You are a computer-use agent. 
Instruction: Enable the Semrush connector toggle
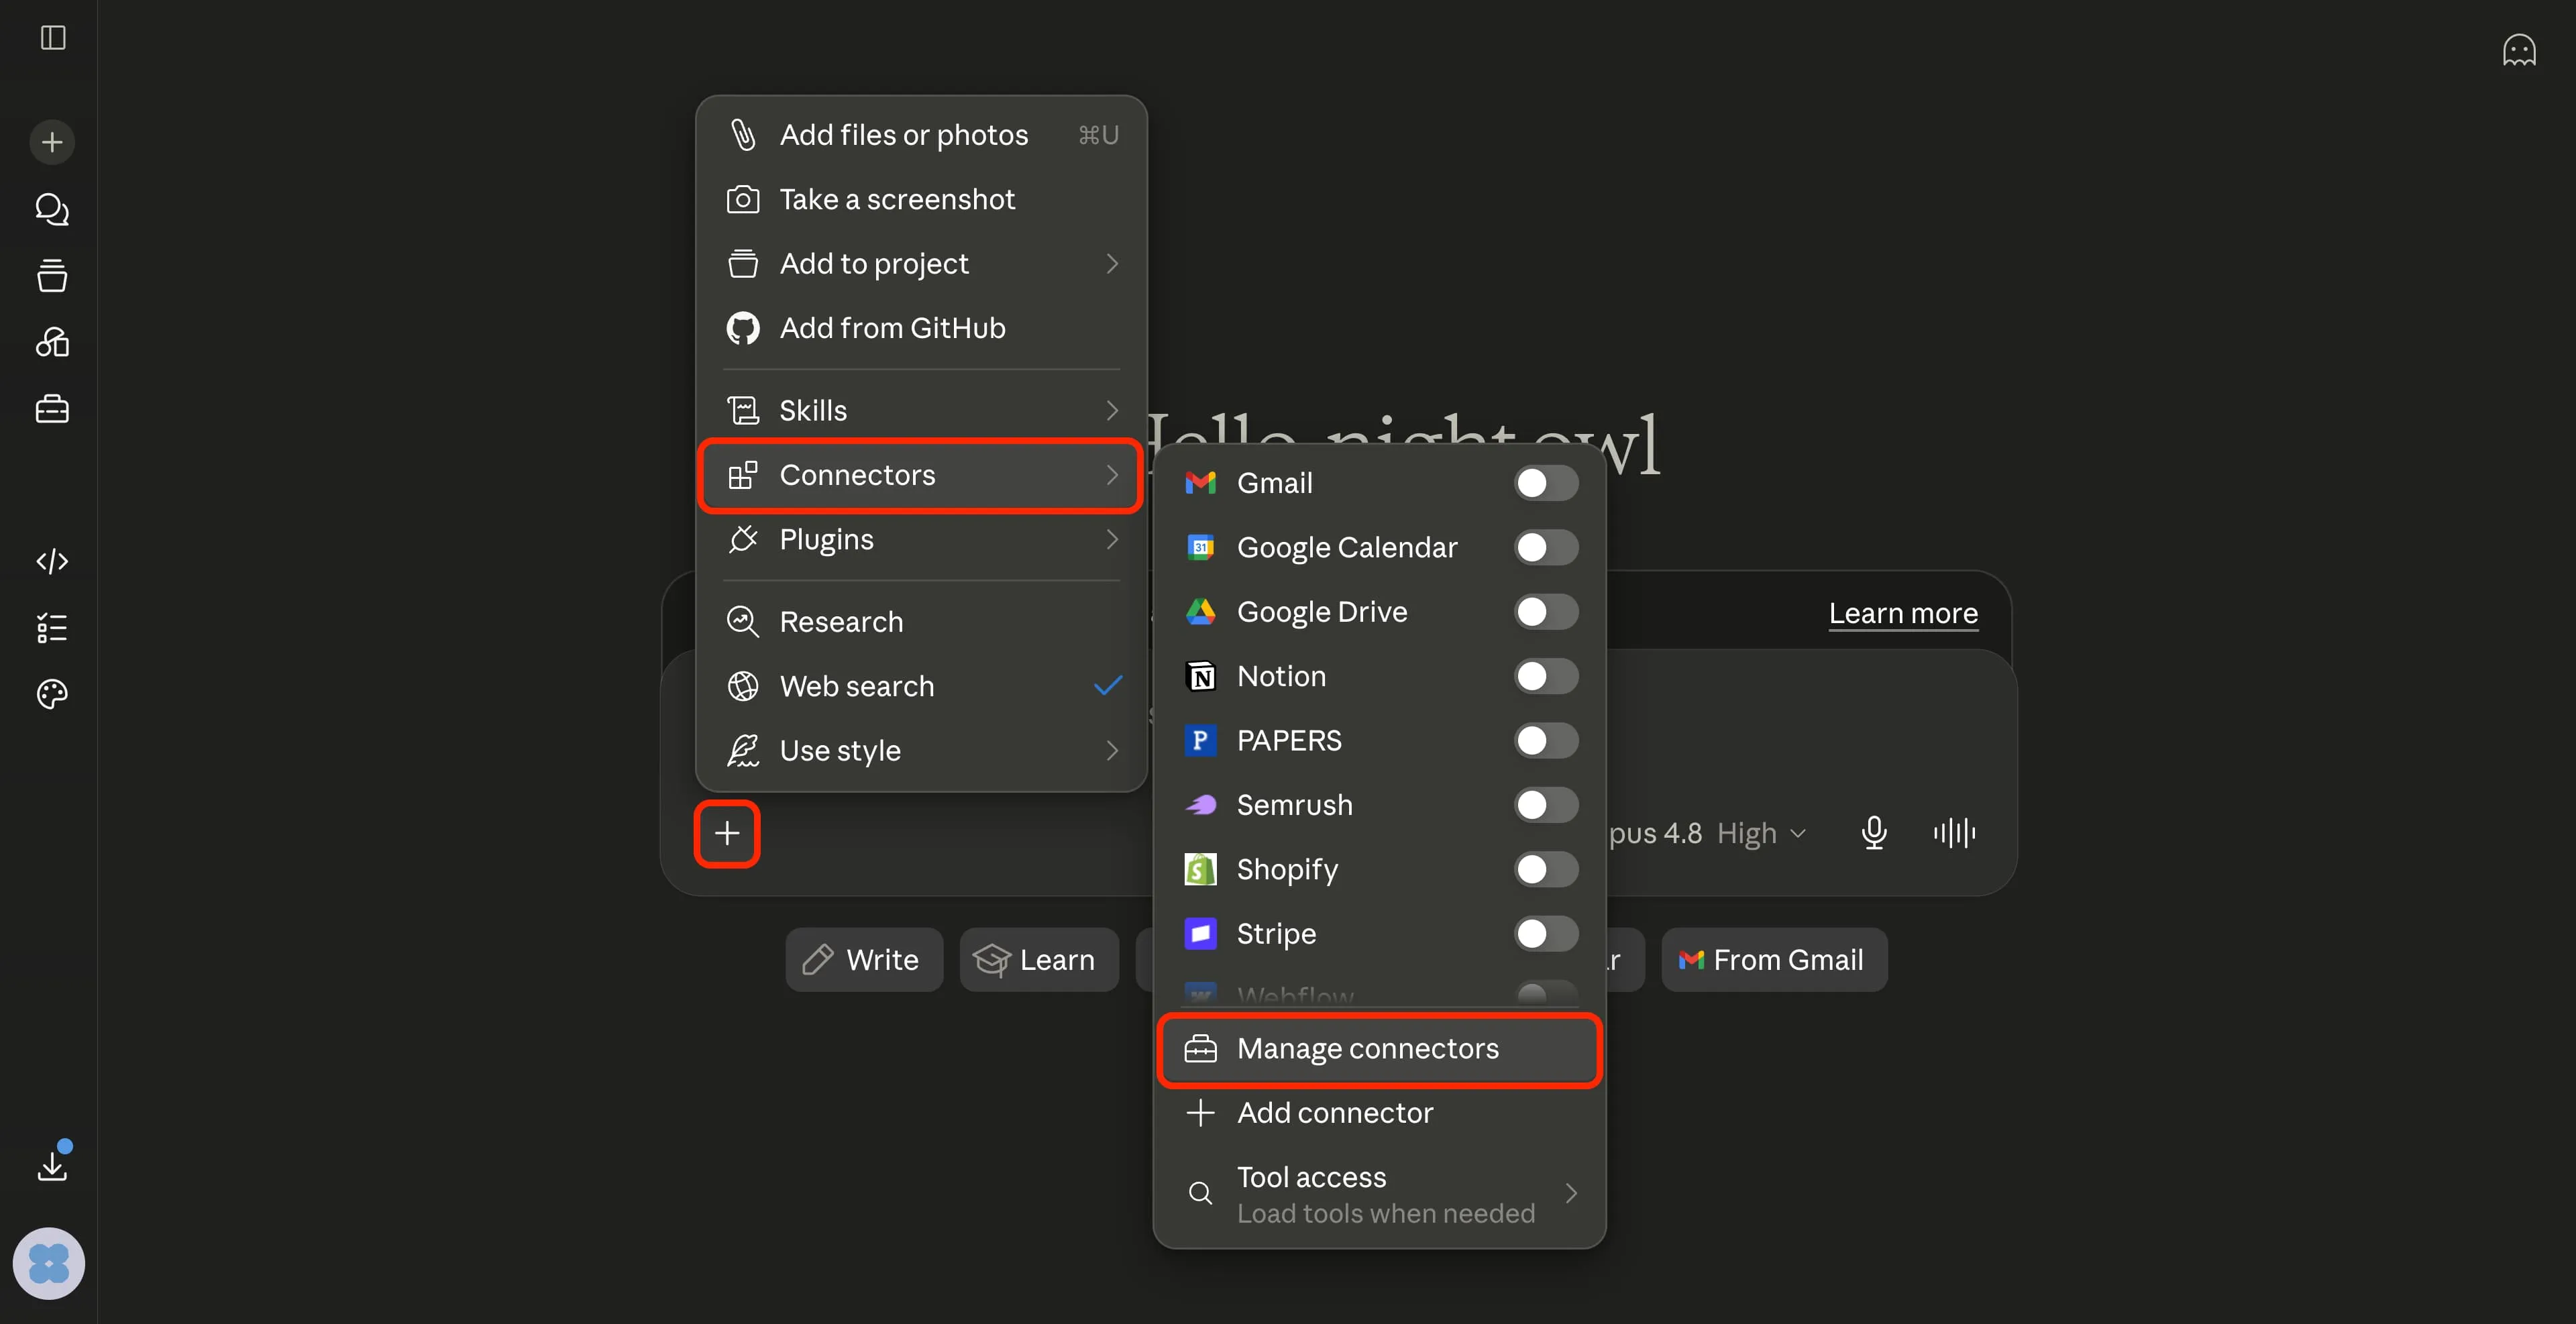click(1546, 805)
